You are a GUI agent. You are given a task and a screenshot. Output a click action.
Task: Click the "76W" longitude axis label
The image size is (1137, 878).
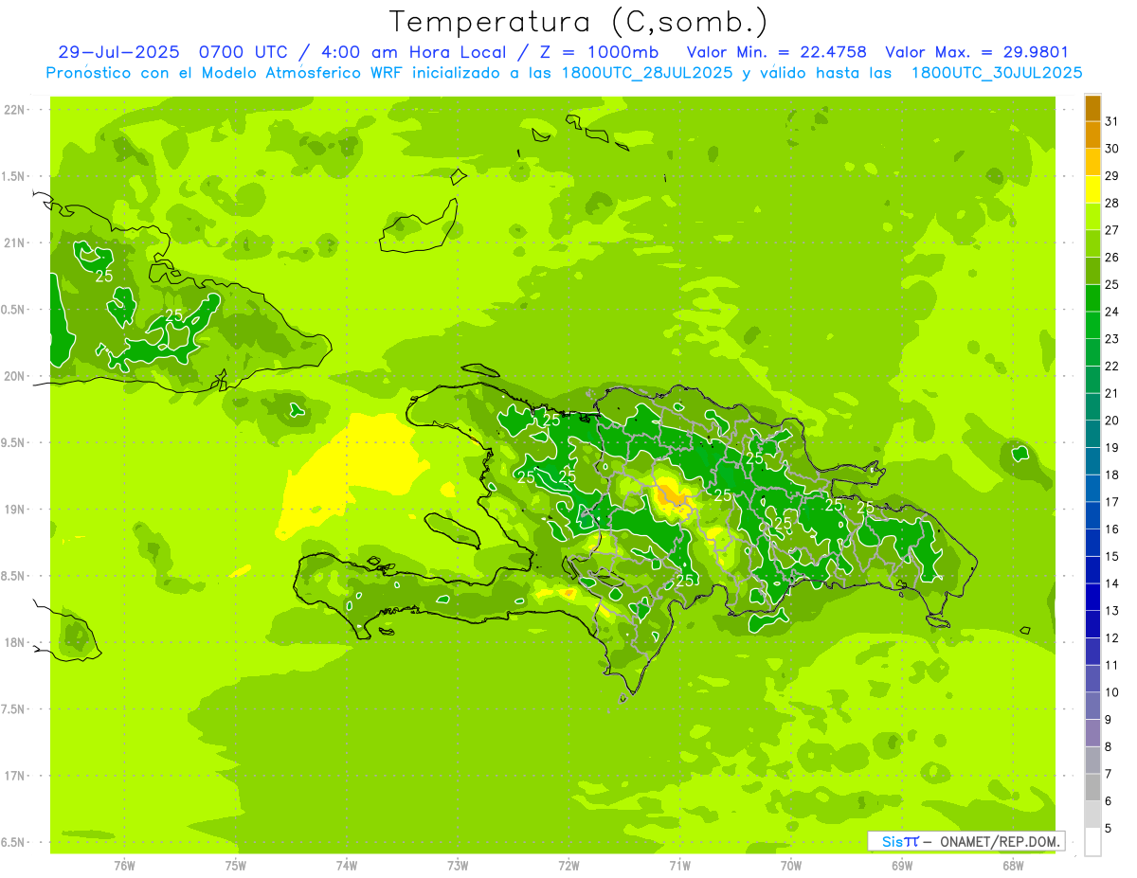pos(124,866)
